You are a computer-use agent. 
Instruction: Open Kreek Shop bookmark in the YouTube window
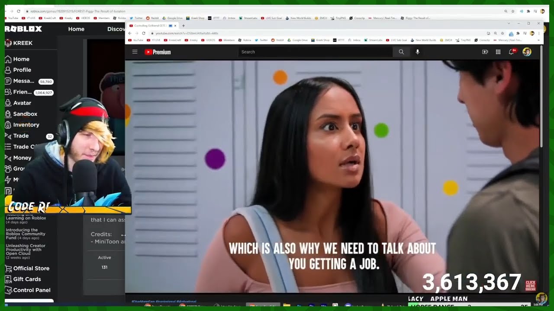coord(320,40)
